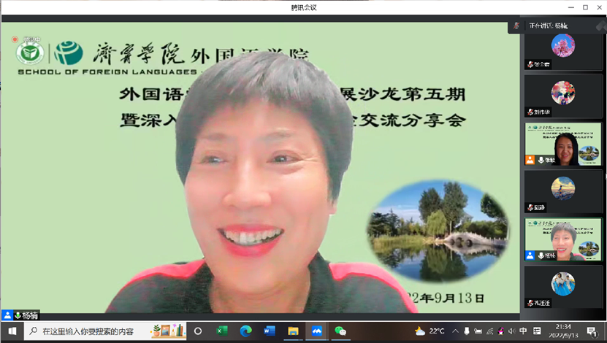The width and height of the screenshot is (607, 343).
Task: Click the Tencent Meeting taskbar icon
Action: click(x=316, y=331)
